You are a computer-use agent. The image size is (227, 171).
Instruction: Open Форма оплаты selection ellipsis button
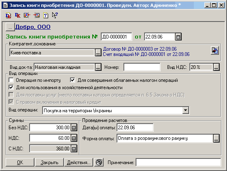coord(216,138)
